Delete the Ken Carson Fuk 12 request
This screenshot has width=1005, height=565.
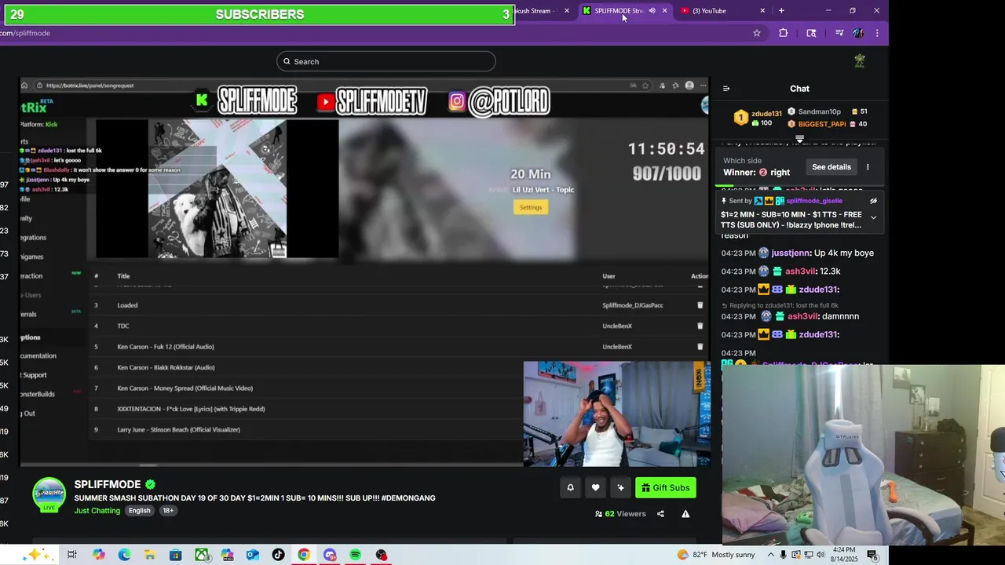tap(700, 347)
